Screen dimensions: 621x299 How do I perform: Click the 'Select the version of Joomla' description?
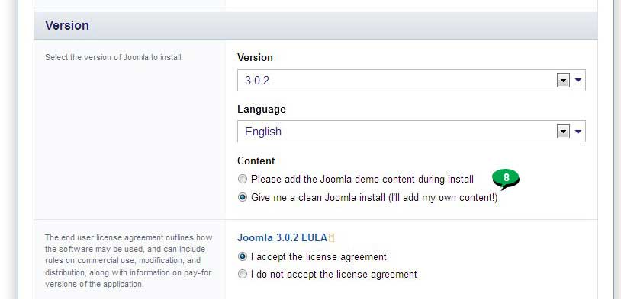click(x=114, y=57)
